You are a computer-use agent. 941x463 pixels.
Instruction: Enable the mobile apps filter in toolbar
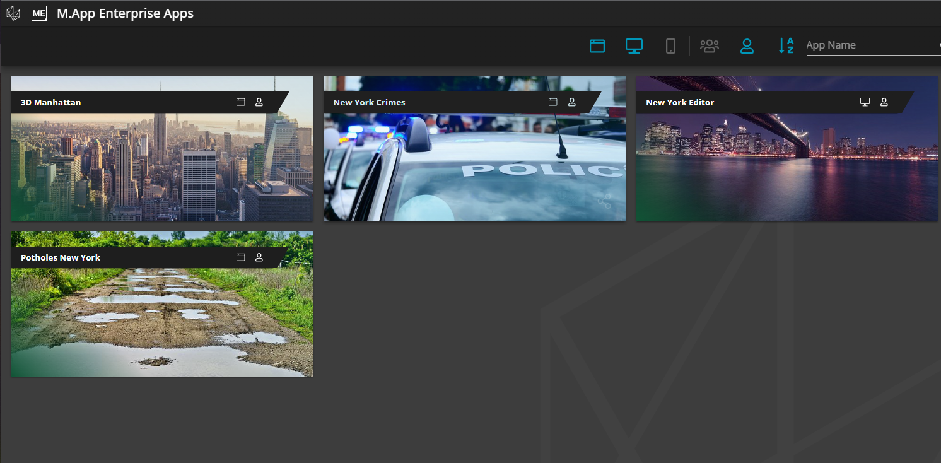pyautogui.click(x=670, y=46)
